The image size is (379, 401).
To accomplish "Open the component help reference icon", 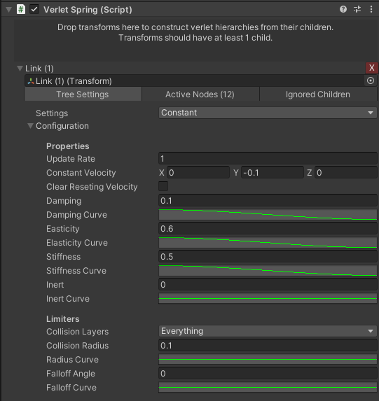I will (x=343, y=10).
